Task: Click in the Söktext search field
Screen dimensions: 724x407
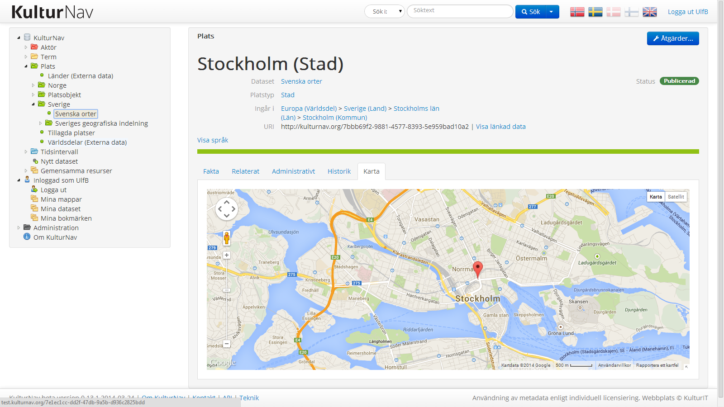Action: pyautogui.click(x=460, y=11)
